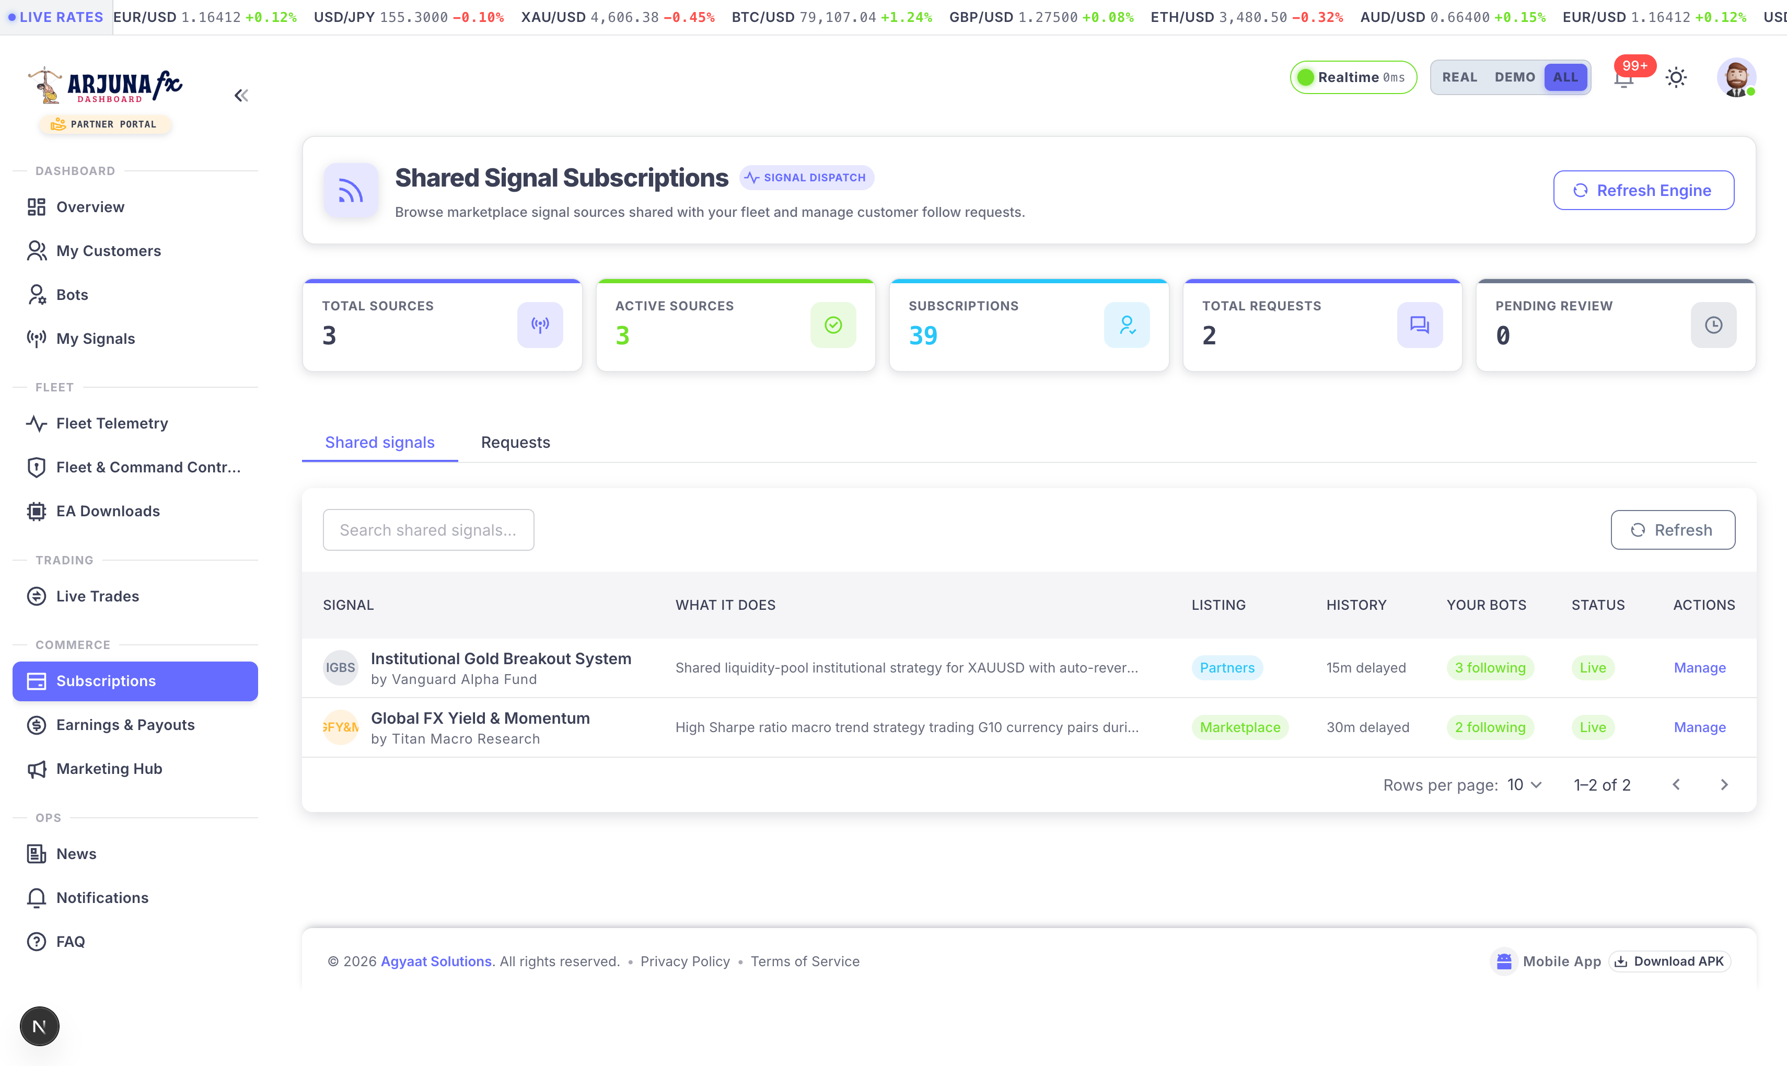Click the IGBS signal avatar

point(341,668)
